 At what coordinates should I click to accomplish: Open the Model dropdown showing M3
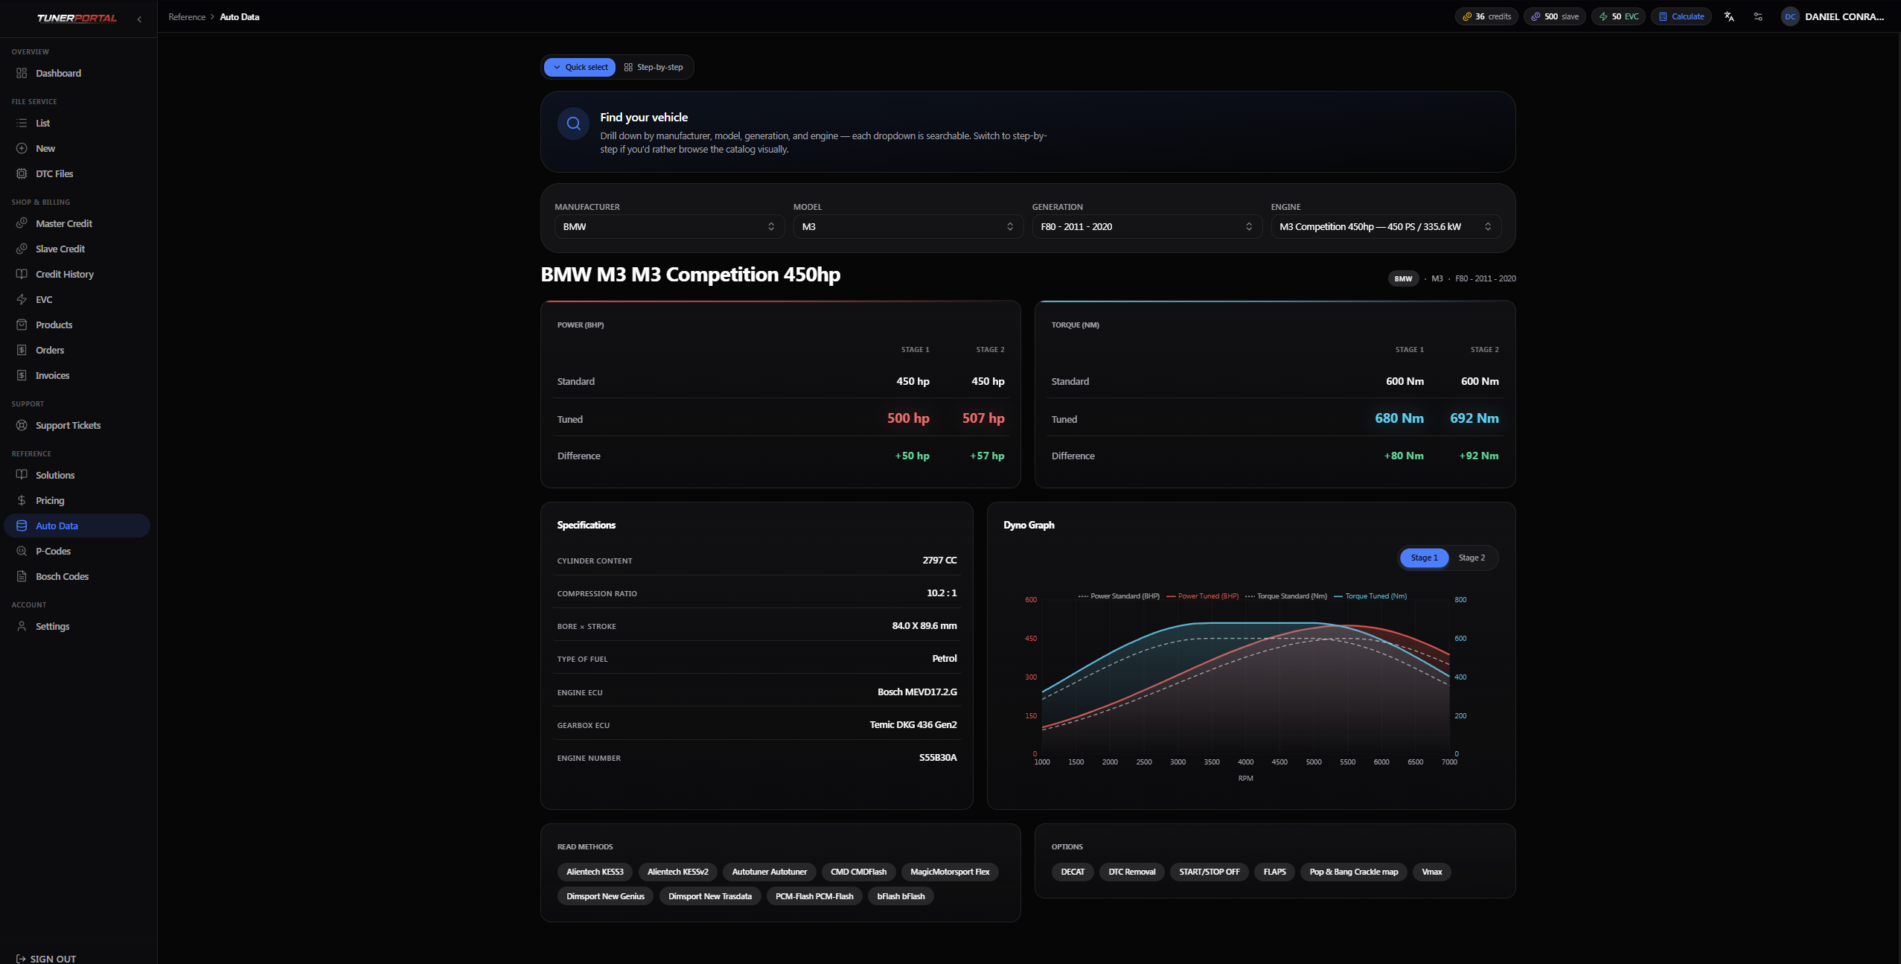908,226
